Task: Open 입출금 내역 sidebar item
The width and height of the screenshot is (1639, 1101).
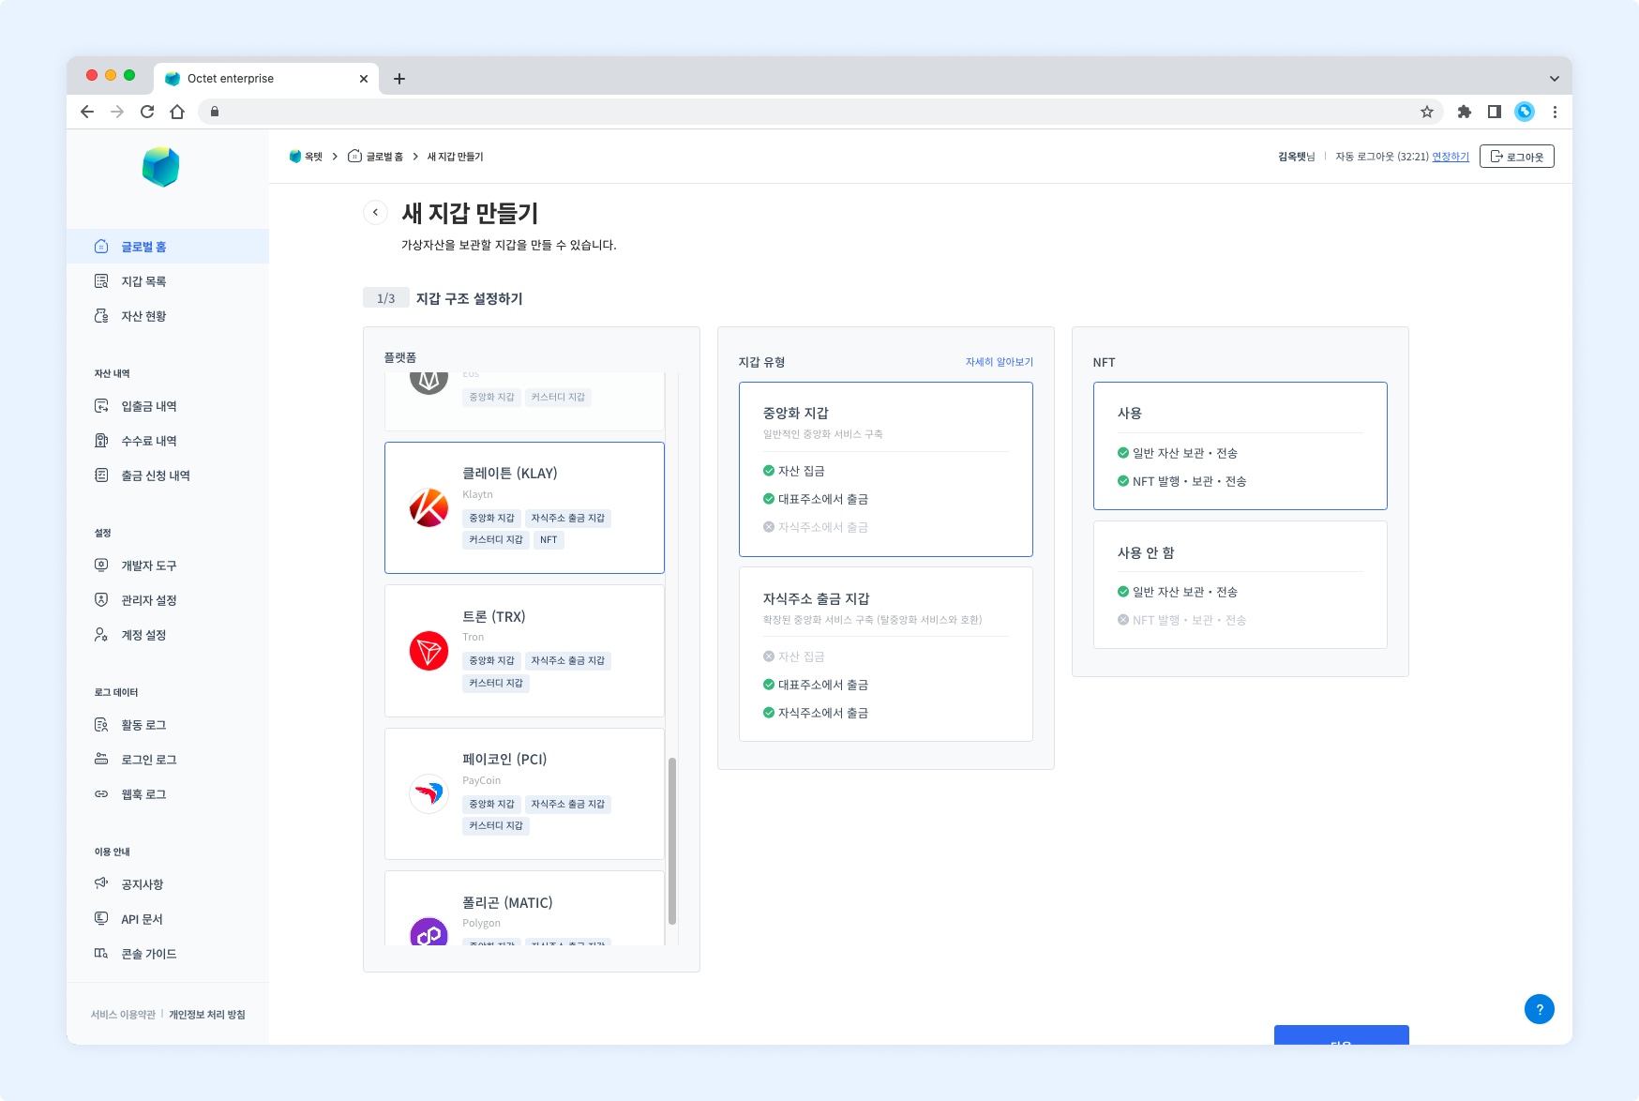Action: (x=168, y=406)
